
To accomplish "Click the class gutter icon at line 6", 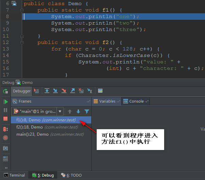I will pos(14,3).
